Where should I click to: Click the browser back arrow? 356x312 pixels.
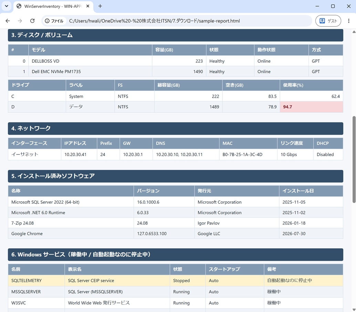(8, 21)
